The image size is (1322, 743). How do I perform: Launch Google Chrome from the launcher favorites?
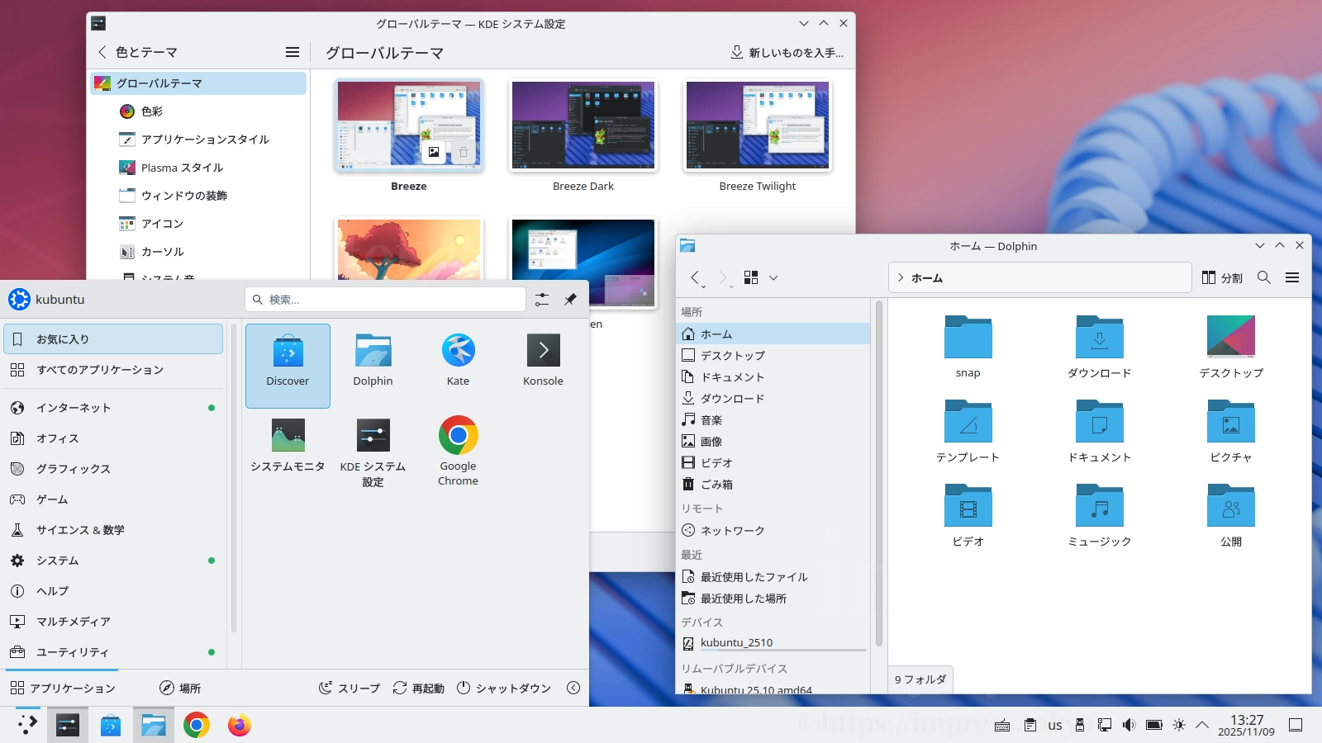(x=458, y=451)
